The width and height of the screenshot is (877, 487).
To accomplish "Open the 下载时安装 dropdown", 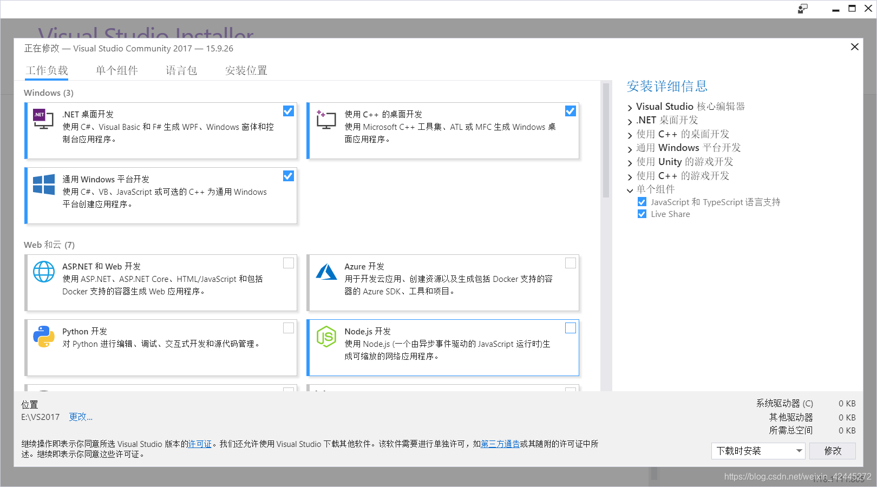I will pyautogui.click(x=758, y=451).
